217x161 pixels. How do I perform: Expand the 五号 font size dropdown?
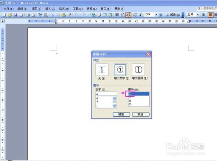tap(197, 15)
